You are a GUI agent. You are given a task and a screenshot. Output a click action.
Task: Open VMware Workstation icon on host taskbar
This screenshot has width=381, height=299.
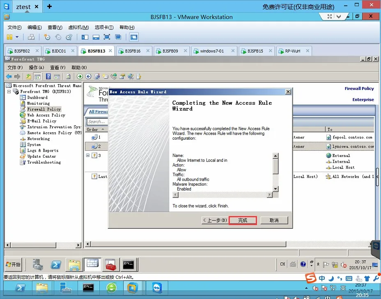coord(133,288)
